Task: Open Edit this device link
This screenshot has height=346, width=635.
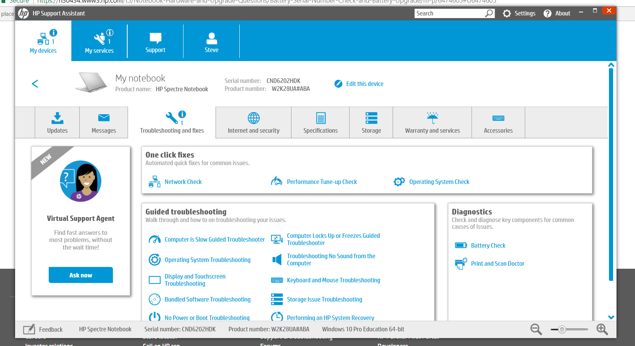Action: [x=365, y=84]
